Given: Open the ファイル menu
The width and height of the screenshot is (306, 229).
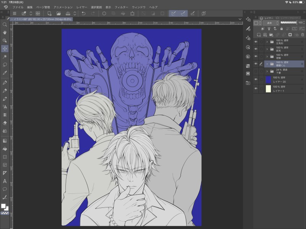Looking at the screenshot, I should pos(18,7).
